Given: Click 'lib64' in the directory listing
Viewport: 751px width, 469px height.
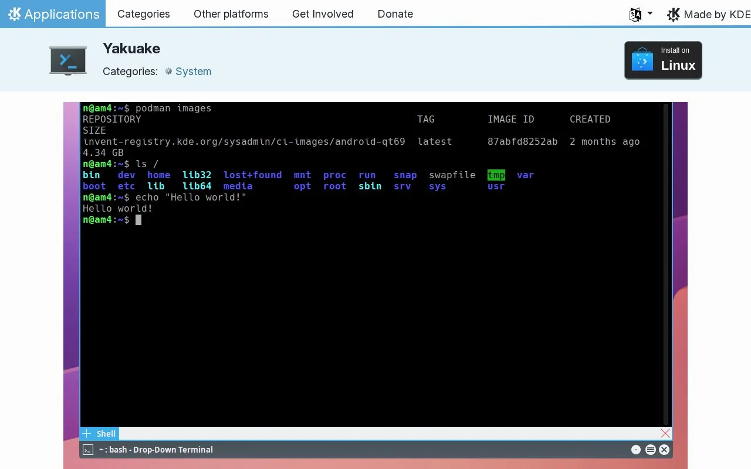Looking at the screenshot, I should [197, 186].
